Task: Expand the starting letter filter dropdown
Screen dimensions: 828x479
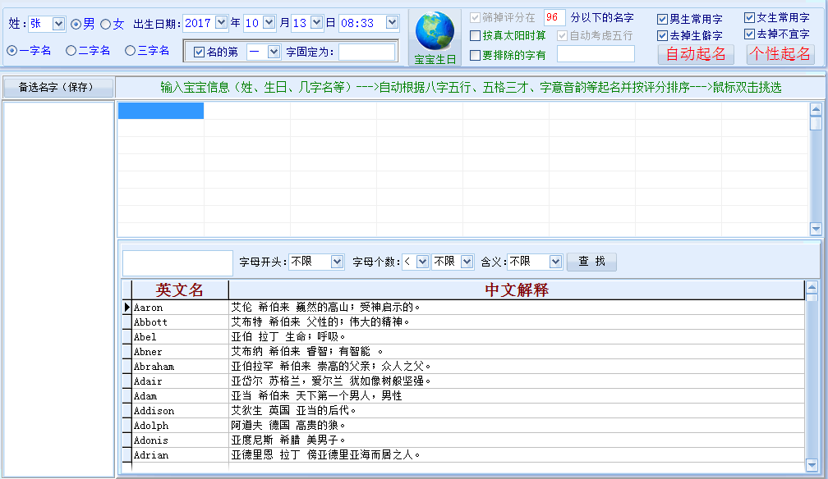Action: [x=337, y=262]
